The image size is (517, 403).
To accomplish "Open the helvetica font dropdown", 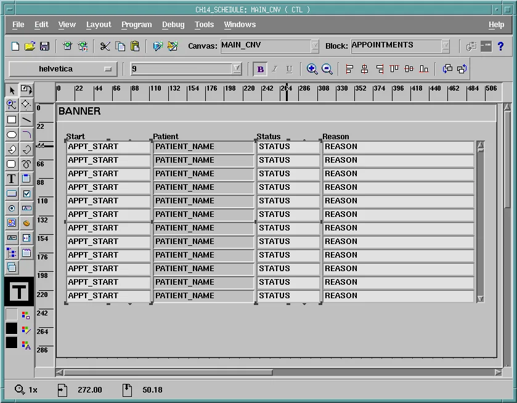I will (x=63, y=69).
